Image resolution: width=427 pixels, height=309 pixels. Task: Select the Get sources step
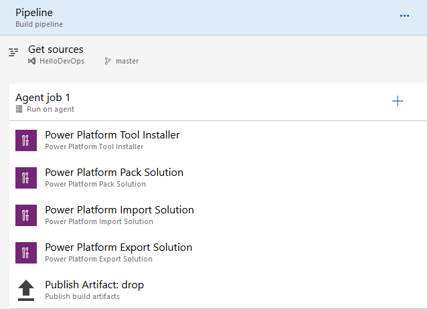56,49
